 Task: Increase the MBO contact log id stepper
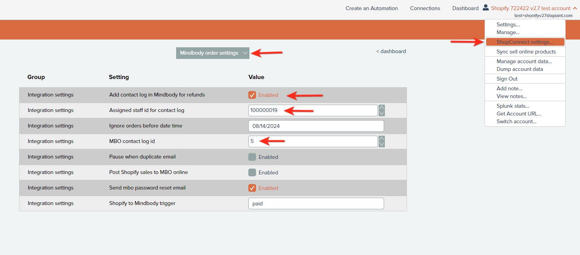381,139
